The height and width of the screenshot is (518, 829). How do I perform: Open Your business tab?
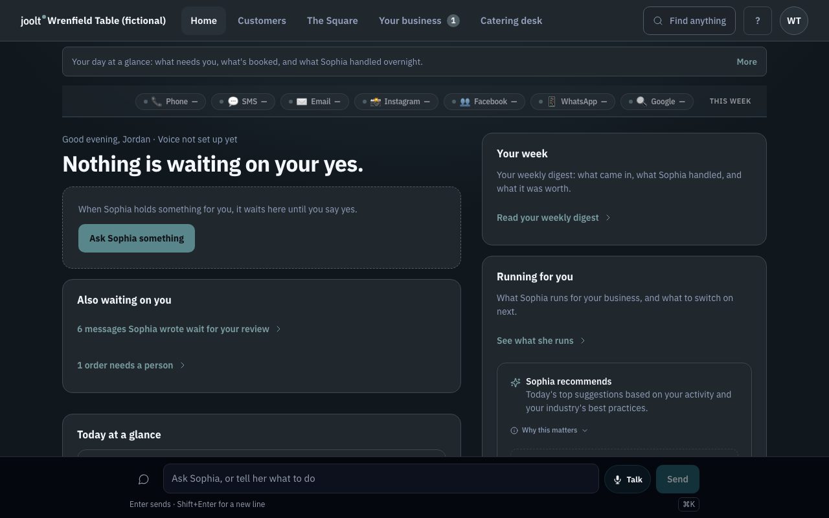click(419, 21)
